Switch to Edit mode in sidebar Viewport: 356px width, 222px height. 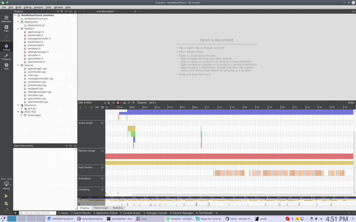pyautogui.click(x=6, y=28)
